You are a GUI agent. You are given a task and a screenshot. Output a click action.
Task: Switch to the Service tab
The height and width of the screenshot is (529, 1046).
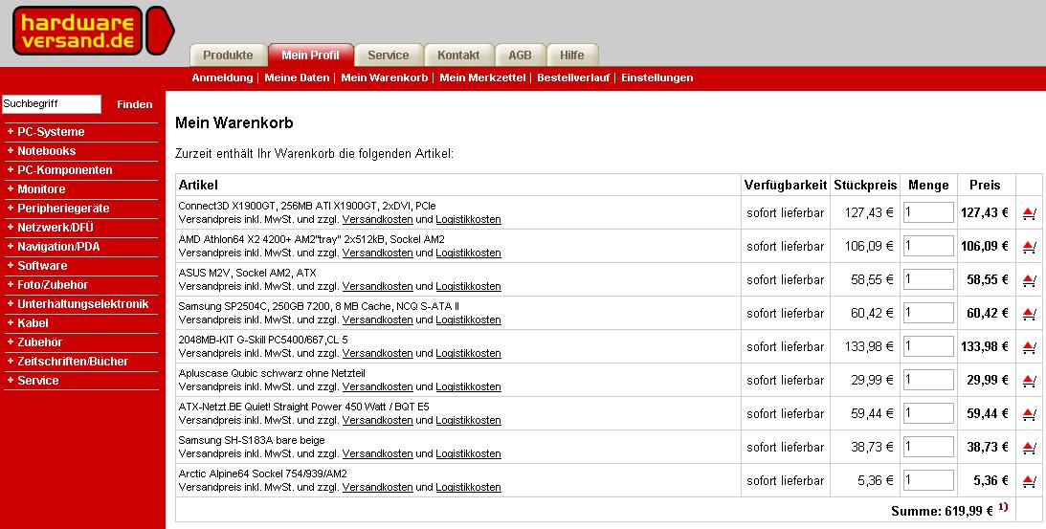tap(389, 55)
